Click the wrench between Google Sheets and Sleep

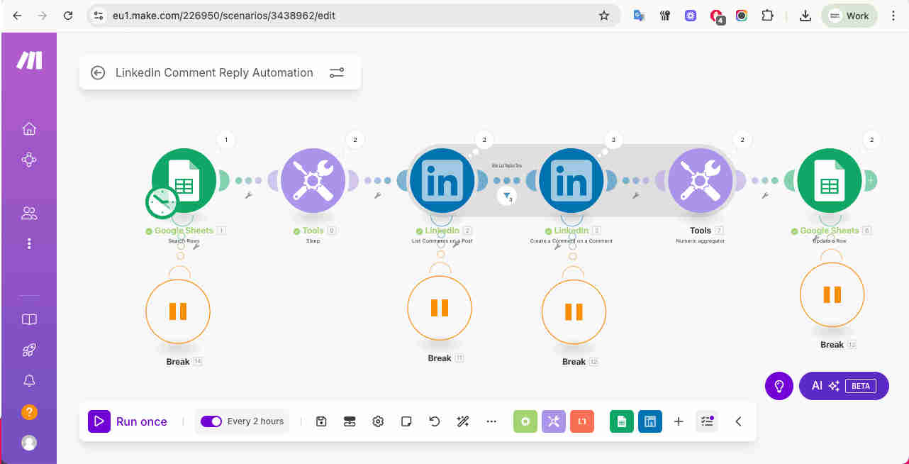[249, 195]
